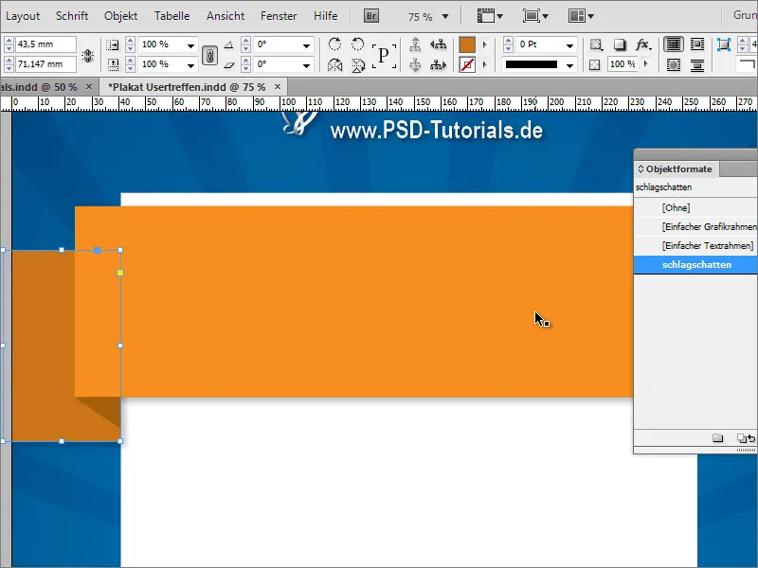758x568 pixels.
Task: Apply [Einfacher Grafikrahmen] object style
Action: [x=695, y=226]
